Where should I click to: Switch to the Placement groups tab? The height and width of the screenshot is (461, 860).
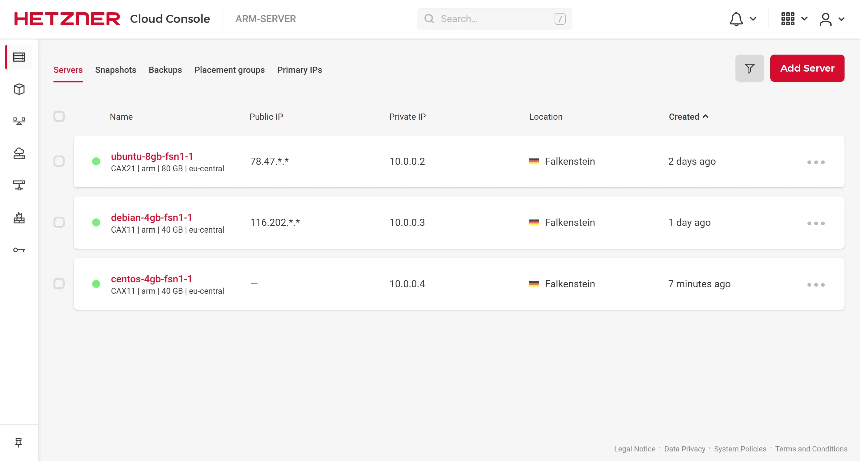point(230,70)
